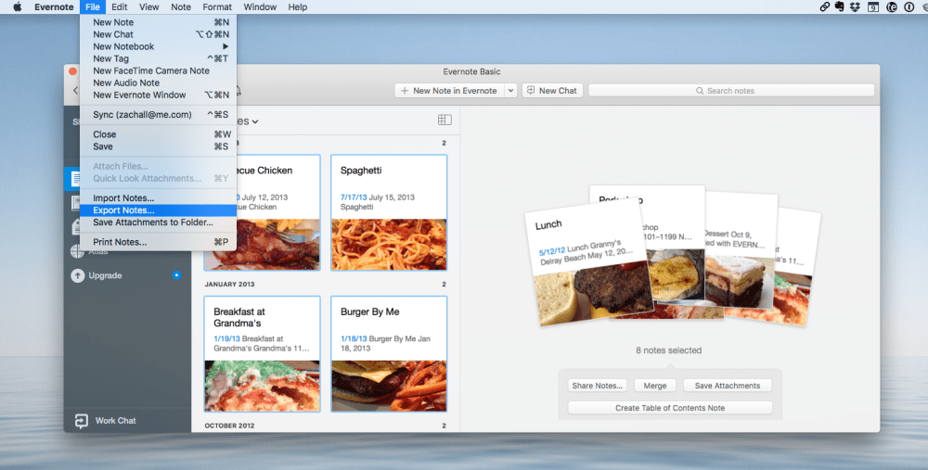Open the Format menu
This screenshot has width=928, height=470.
coord(217,6)
